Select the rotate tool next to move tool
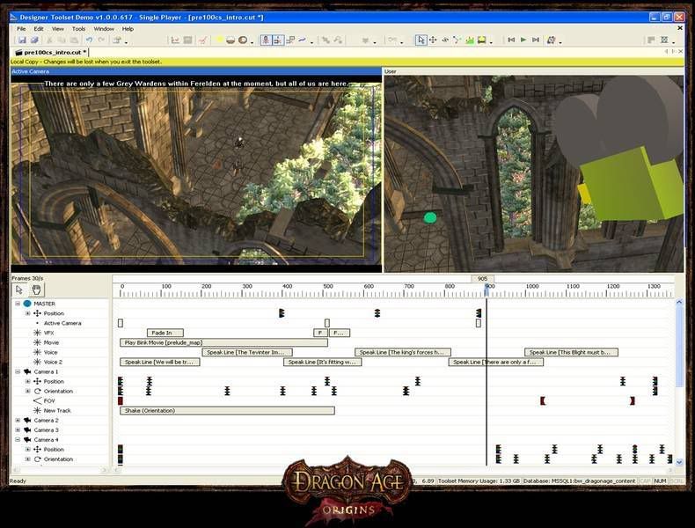695x528 pixels. pyautogui.click(x=445, y=40)
